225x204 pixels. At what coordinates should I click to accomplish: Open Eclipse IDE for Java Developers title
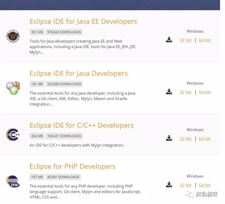[x=78, y=74]
